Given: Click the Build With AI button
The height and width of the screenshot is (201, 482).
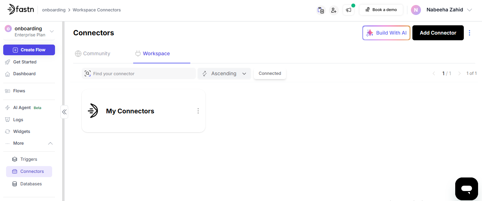Looking at the screenshot, I should 386,33.
